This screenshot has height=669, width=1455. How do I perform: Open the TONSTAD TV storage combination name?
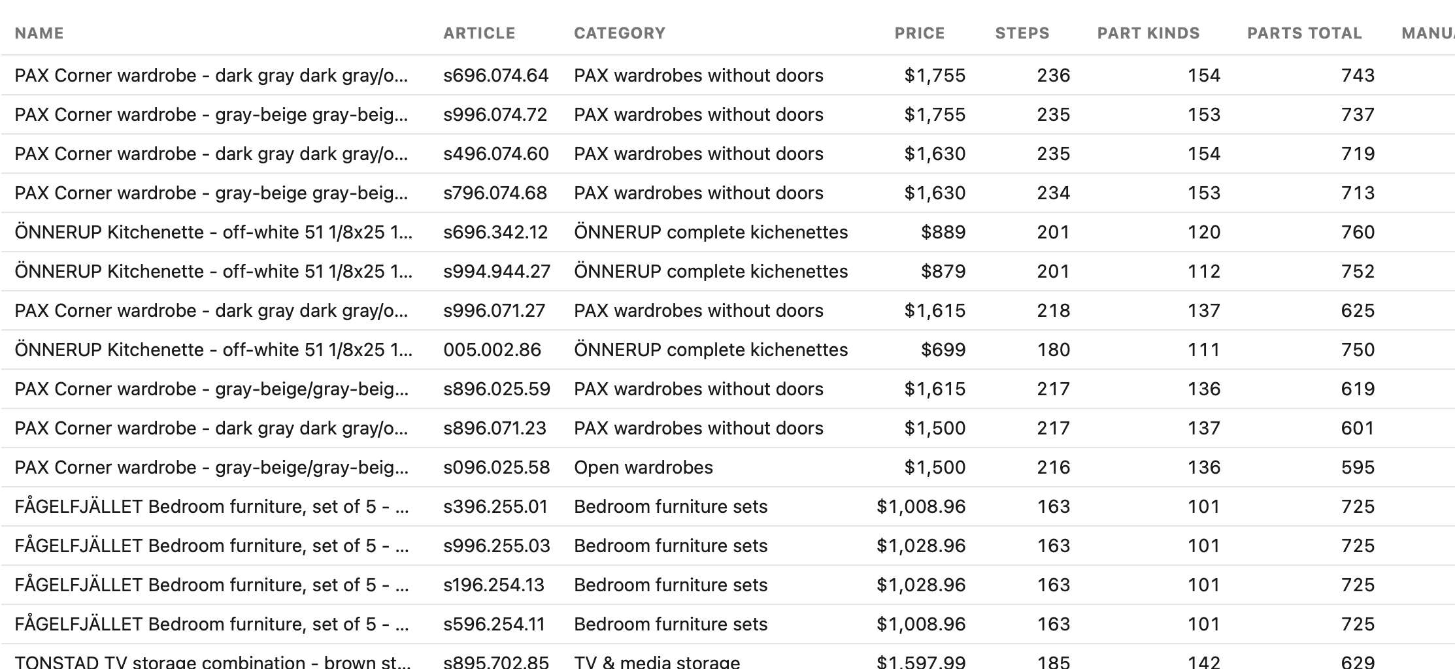(x=212, y=661)
